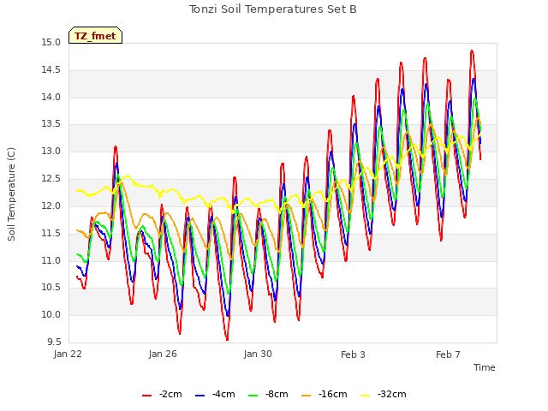This screenshot has width=548, height=411.
Task: Click the 12.0 y-axis tick label
Action: pyautogui.click(x=51, y=205)
